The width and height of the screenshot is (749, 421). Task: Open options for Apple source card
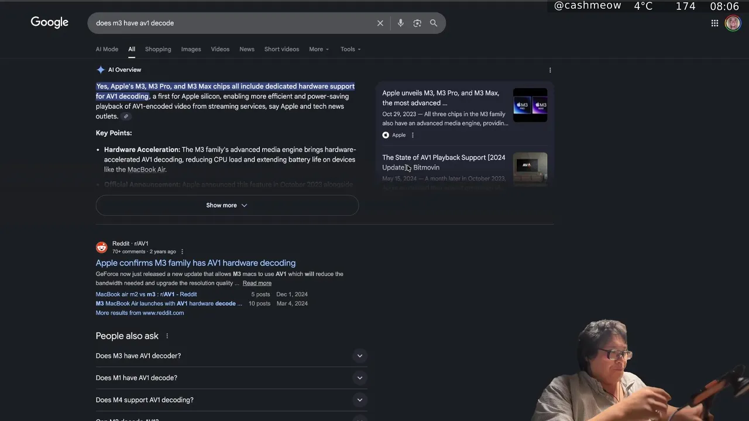pyautogui.click(x=413, y=135)
